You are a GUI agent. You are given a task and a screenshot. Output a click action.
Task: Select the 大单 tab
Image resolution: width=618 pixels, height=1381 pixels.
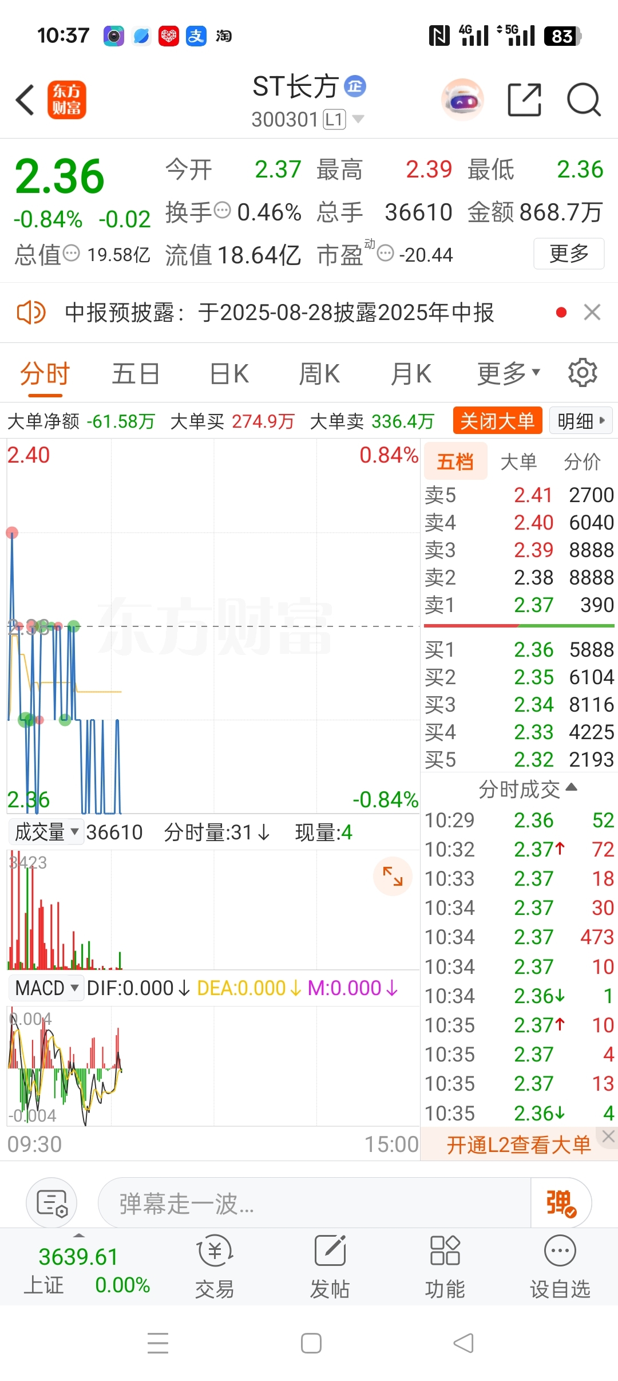(x=518, y=461)
